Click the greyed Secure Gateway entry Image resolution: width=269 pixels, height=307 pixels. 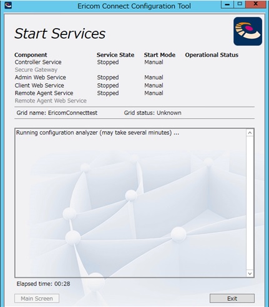(36, 69)
